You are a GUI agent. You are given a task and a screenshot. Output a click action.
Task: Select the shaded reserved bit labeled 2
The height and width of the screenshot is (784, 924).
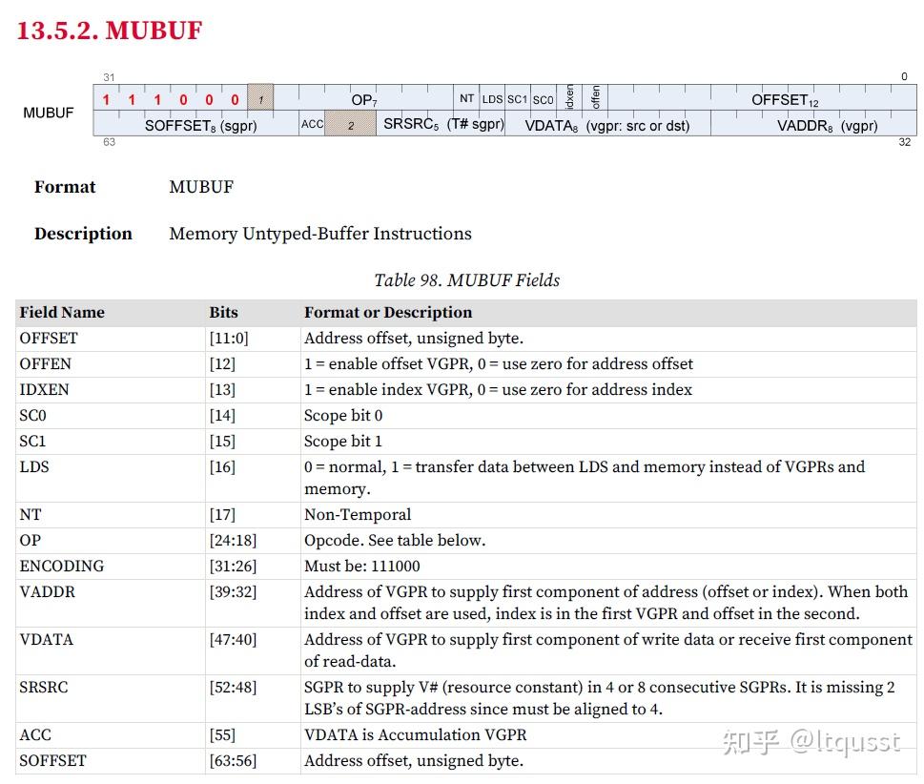(x=350, y=123)
